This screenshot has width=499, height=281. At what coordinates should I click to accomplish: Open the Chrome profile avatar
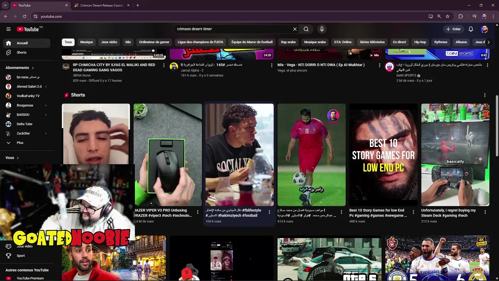pyautogui.click(x=484, y=16)
